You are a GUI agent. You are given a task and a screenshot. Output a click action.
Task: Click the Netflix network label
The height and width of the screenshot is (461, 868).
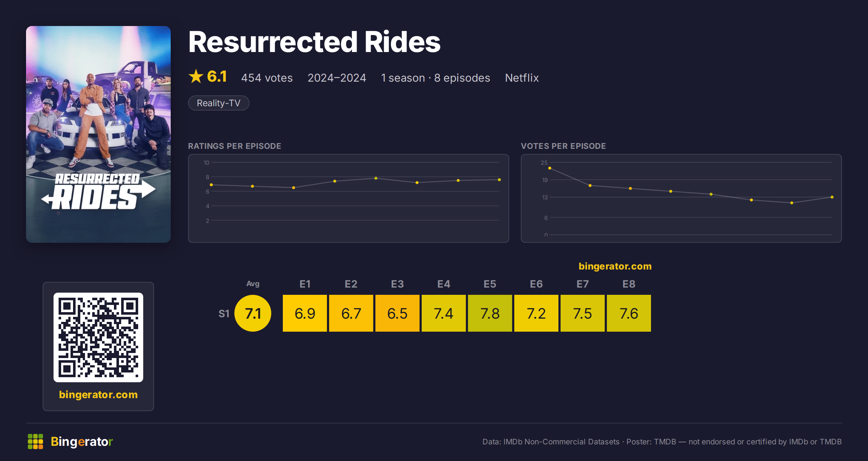coord(522,78)
